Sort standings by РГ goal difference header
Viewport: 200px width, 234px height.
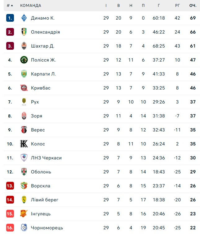pos(177,6)
